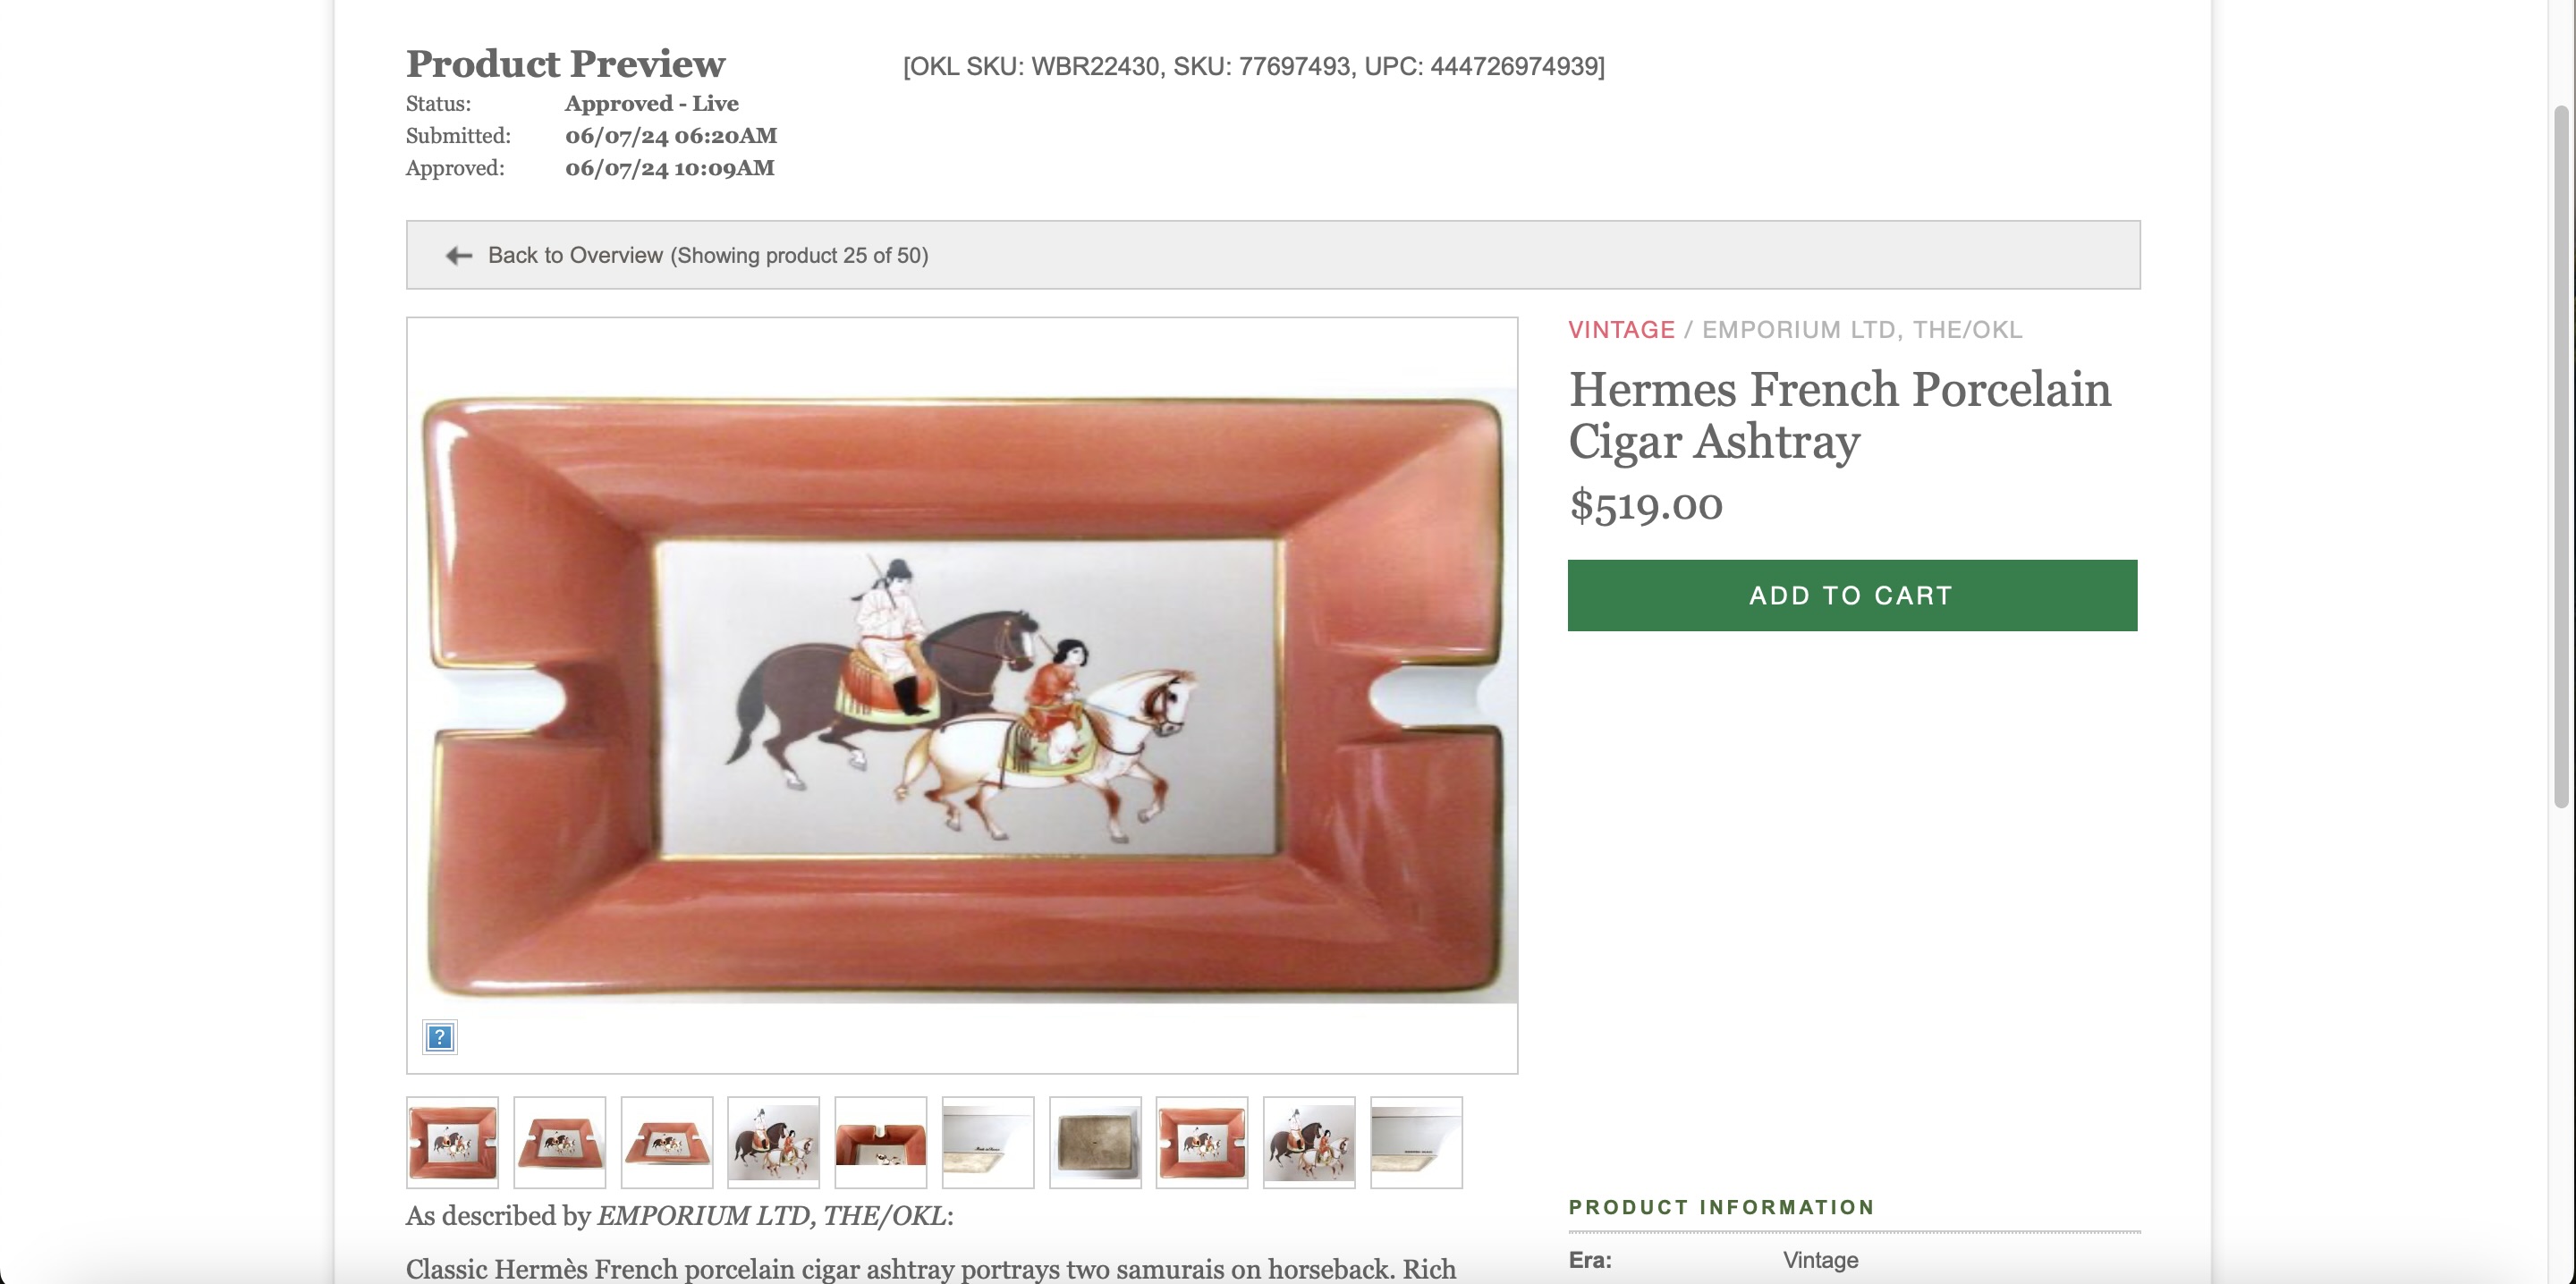Select the tenth thumbnail in the gallery
The width and height of the screenshot is (2576, 1284).
(x=1416, y=1142)
